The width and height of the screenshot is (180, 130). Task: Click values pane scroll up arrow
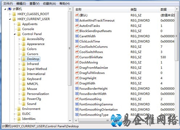pyautogui.click(x=177, y=9)
